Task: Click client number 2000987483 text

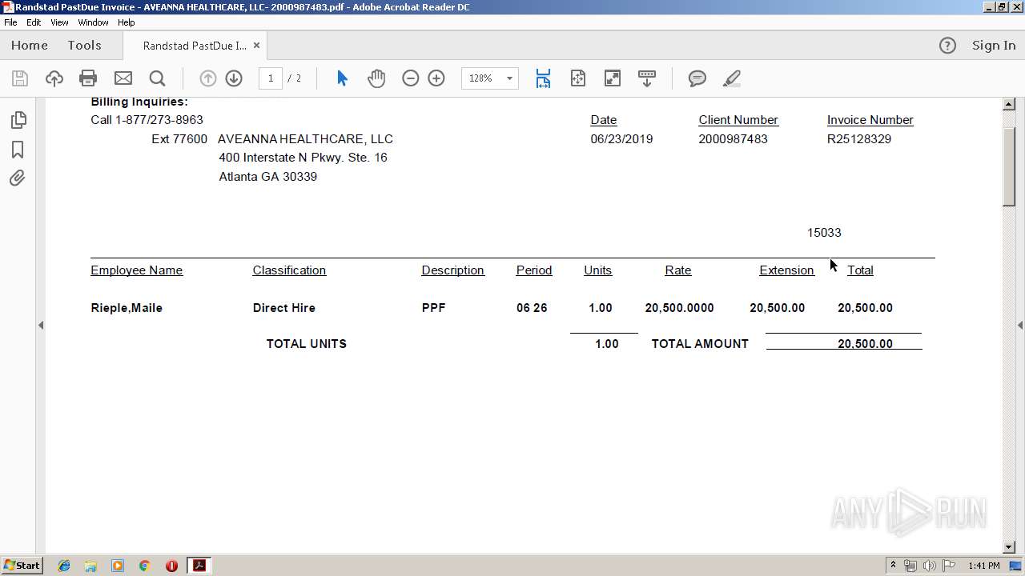Action: click(733, 139)
